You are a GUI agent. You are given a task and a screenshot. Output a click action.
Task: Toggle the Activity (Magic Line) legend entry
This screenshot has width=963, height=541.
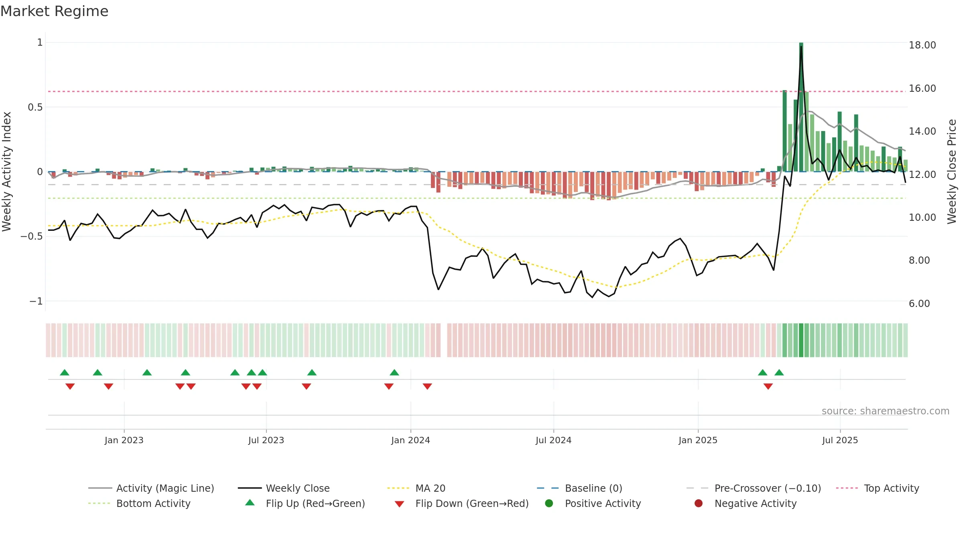pos(151,488)
